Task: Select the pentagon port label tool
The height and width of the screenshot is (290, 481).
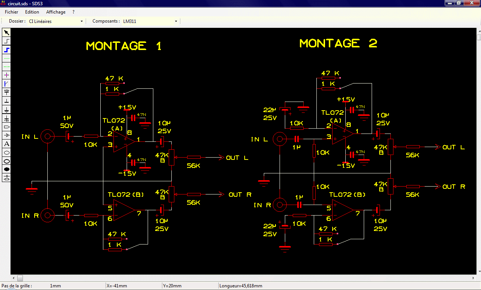Action: point(6,127)
